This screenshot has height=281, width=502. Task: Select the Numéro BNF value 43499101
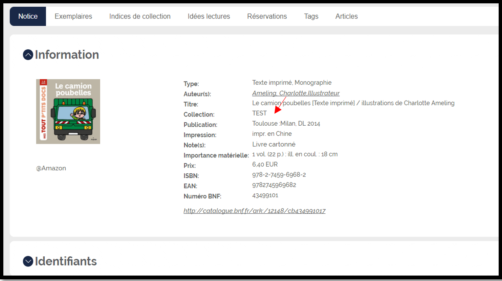pyautogui.click(x=265, y=195)
